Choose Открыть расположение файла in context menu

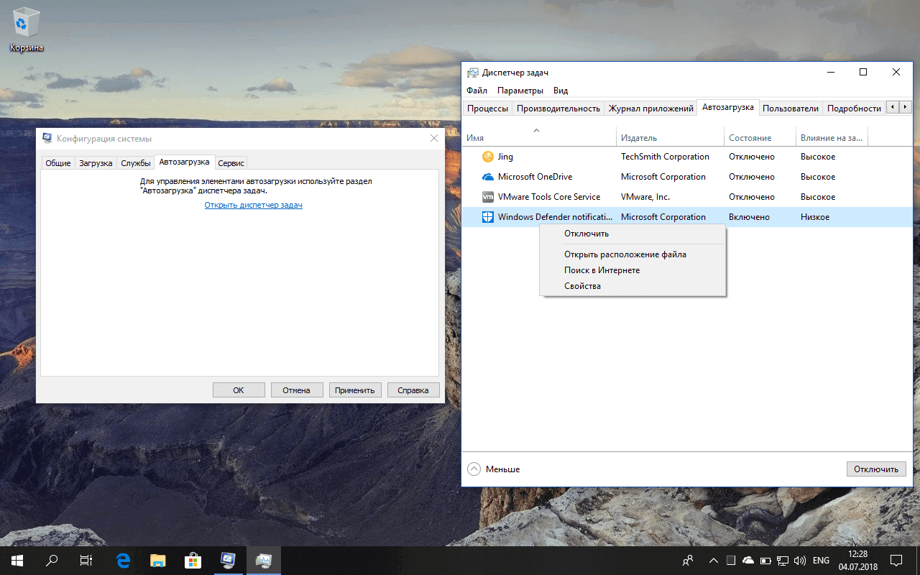[632, 254]
